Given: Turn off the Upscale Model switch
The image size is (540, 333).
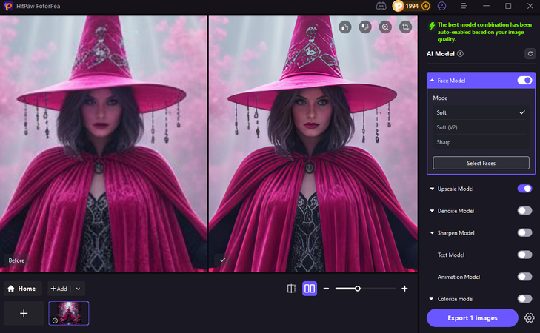Looking at the screenshot, I should tap(524, 189).
